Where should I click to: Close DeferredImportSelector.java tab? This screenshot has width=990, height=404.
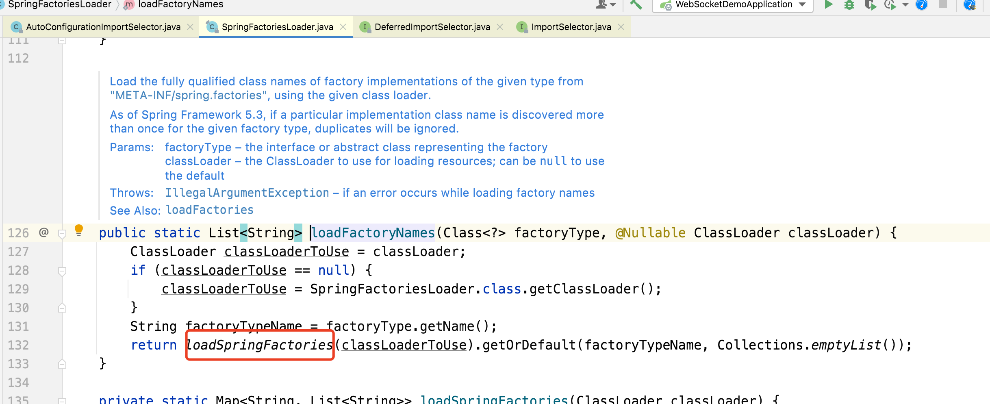[500, 27]
